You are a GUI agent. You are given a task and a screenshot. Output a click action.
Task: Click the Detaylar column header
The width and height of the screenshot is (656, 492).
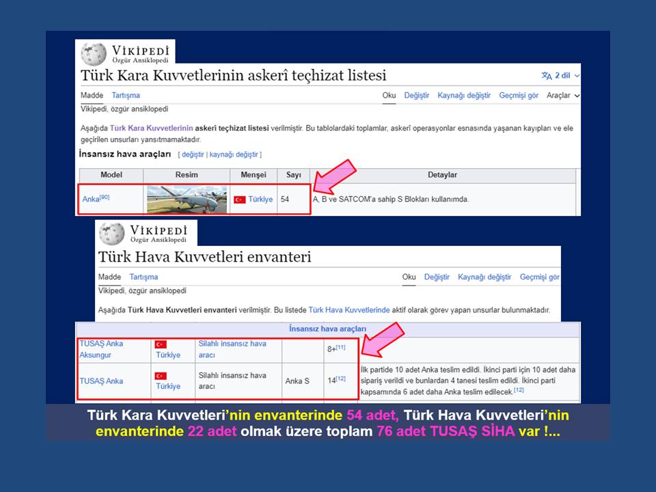tap(442, 175)
